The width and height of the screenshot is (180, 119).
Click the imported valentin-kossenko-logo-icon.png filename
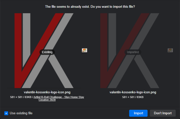point(133,92)
